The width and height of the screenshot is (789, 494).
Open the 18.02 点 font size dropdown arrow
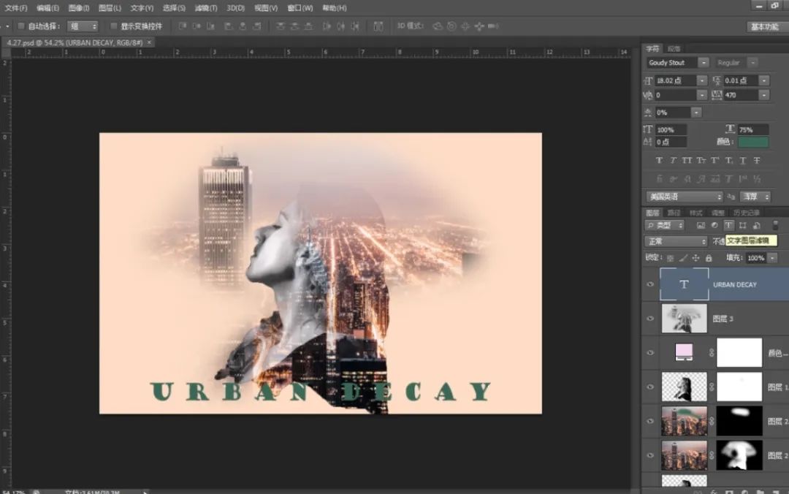click(x=701, y=80)
